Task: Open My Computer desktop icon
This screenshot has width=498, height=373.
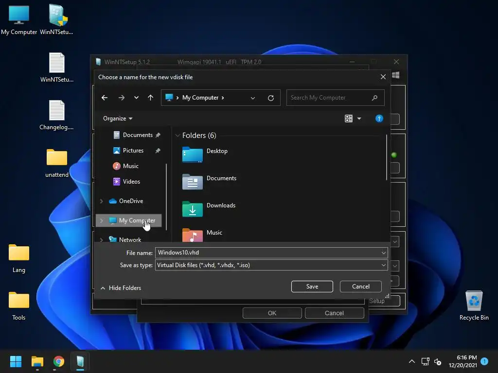Action: [x=19, y=19]
